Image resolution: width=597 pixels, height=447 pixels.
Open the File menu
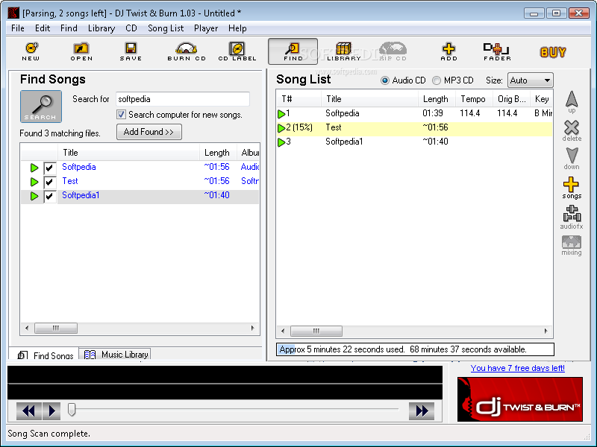(17, 28)
